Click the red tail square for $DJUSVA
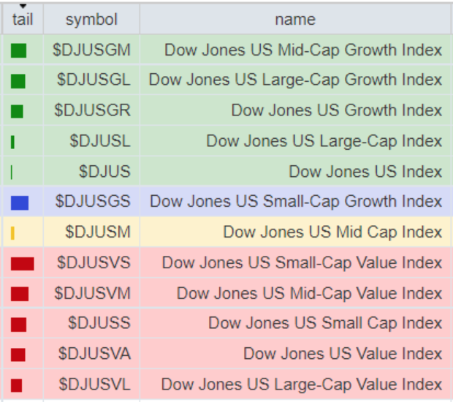Screen dimensions: 453x402 click(x=18, y=354)
